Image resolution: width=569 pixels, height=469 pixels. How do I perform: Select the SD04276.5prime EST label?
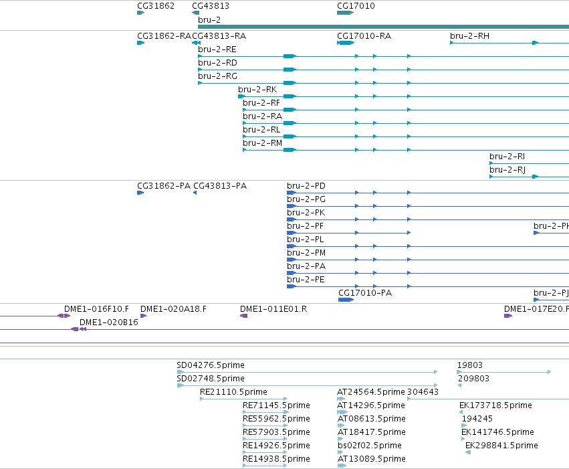pos(211,365)
